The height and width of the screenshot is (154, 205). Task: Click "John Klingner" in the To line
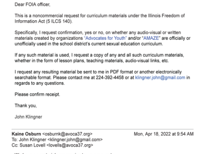[32, 139]
